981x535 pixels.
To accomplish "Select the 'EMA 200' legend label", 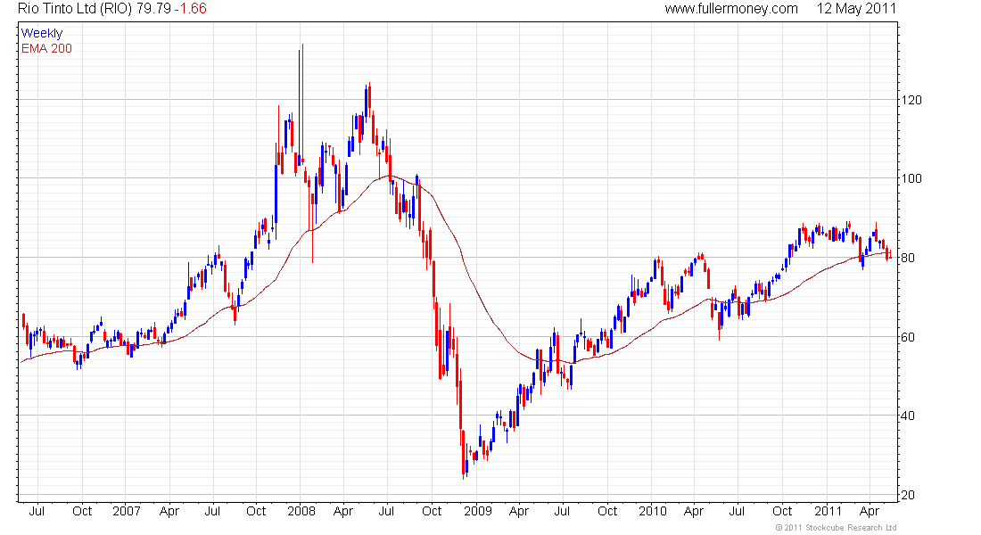I will click(x=46, y=49).
